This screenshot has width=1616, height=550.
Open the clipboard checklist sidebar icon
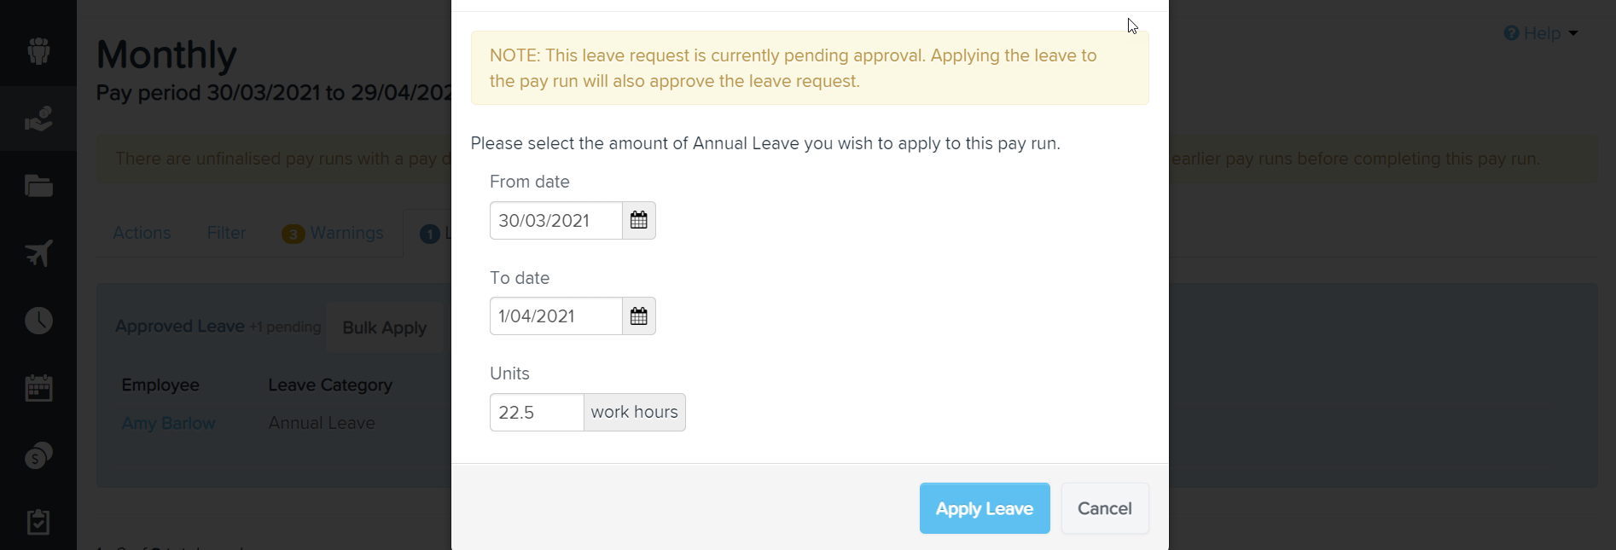(38, 522)
